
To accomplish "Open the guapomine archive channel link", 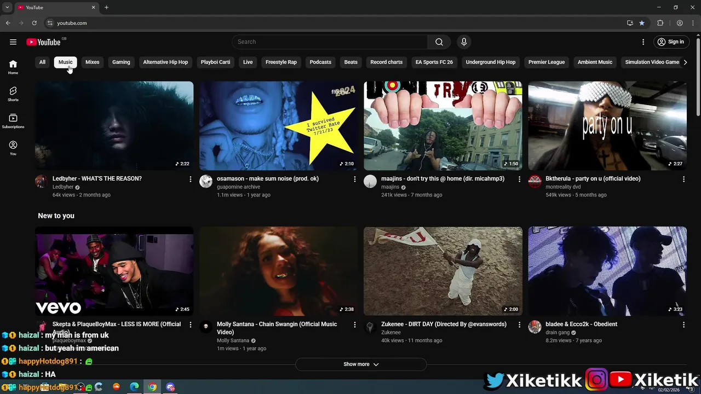I will (238, 187).
